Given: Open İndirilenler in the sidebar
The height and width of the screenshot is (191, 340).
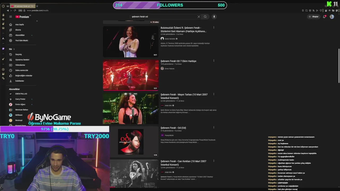Looking at the screenshot, I should (20, 81).
